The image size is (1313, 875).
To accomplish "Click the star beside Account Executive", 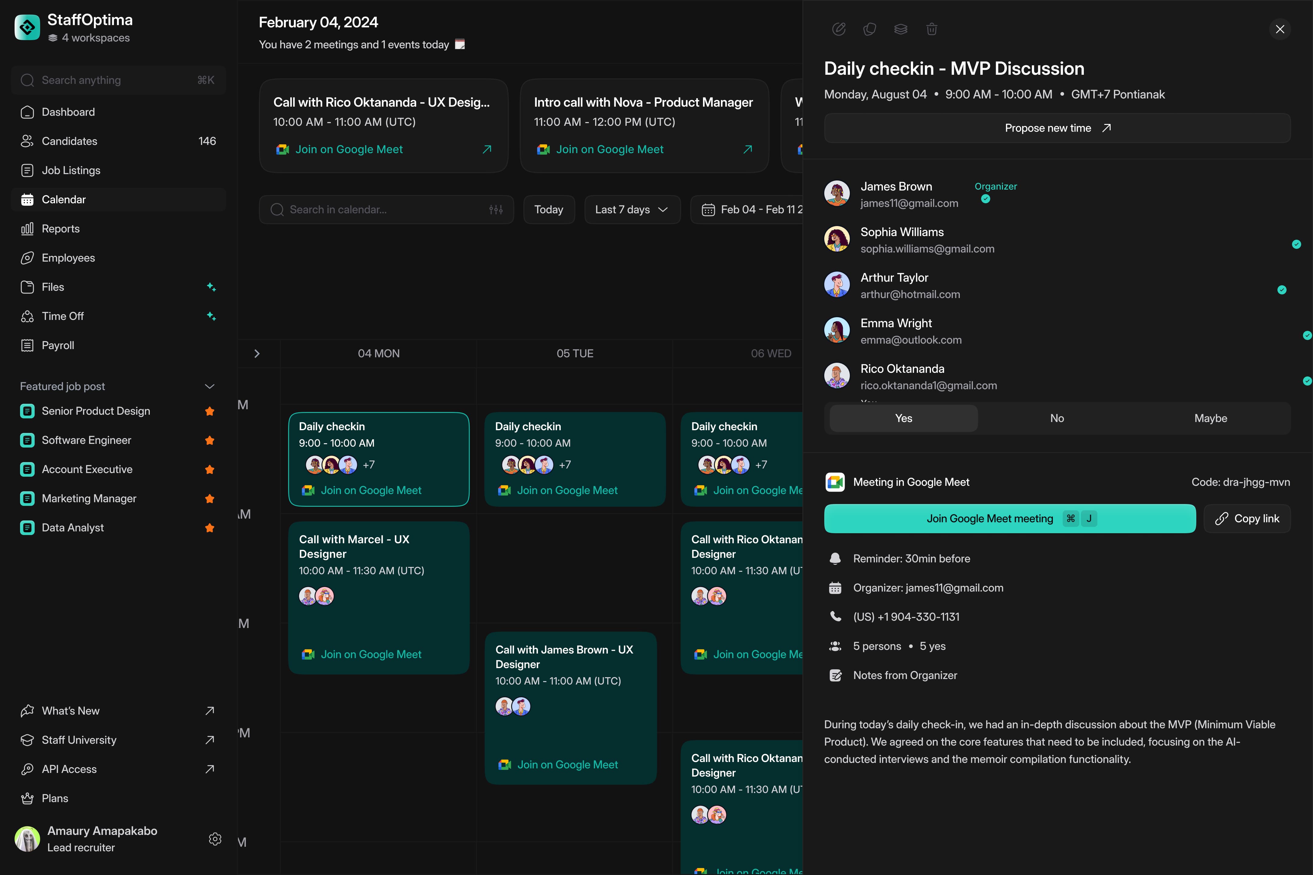I will pos(210,469).
